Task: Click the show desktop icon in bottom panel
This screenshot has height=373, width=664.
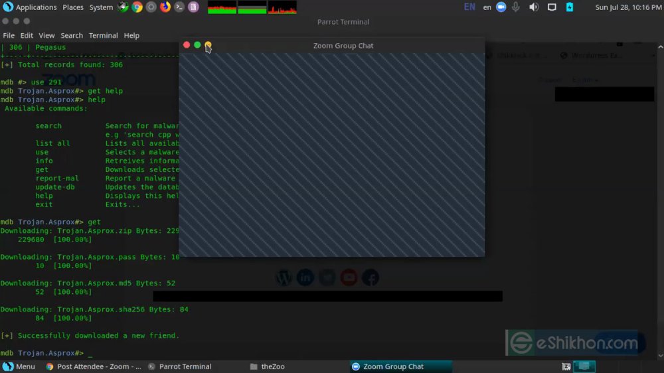Action: click(566, 366)
